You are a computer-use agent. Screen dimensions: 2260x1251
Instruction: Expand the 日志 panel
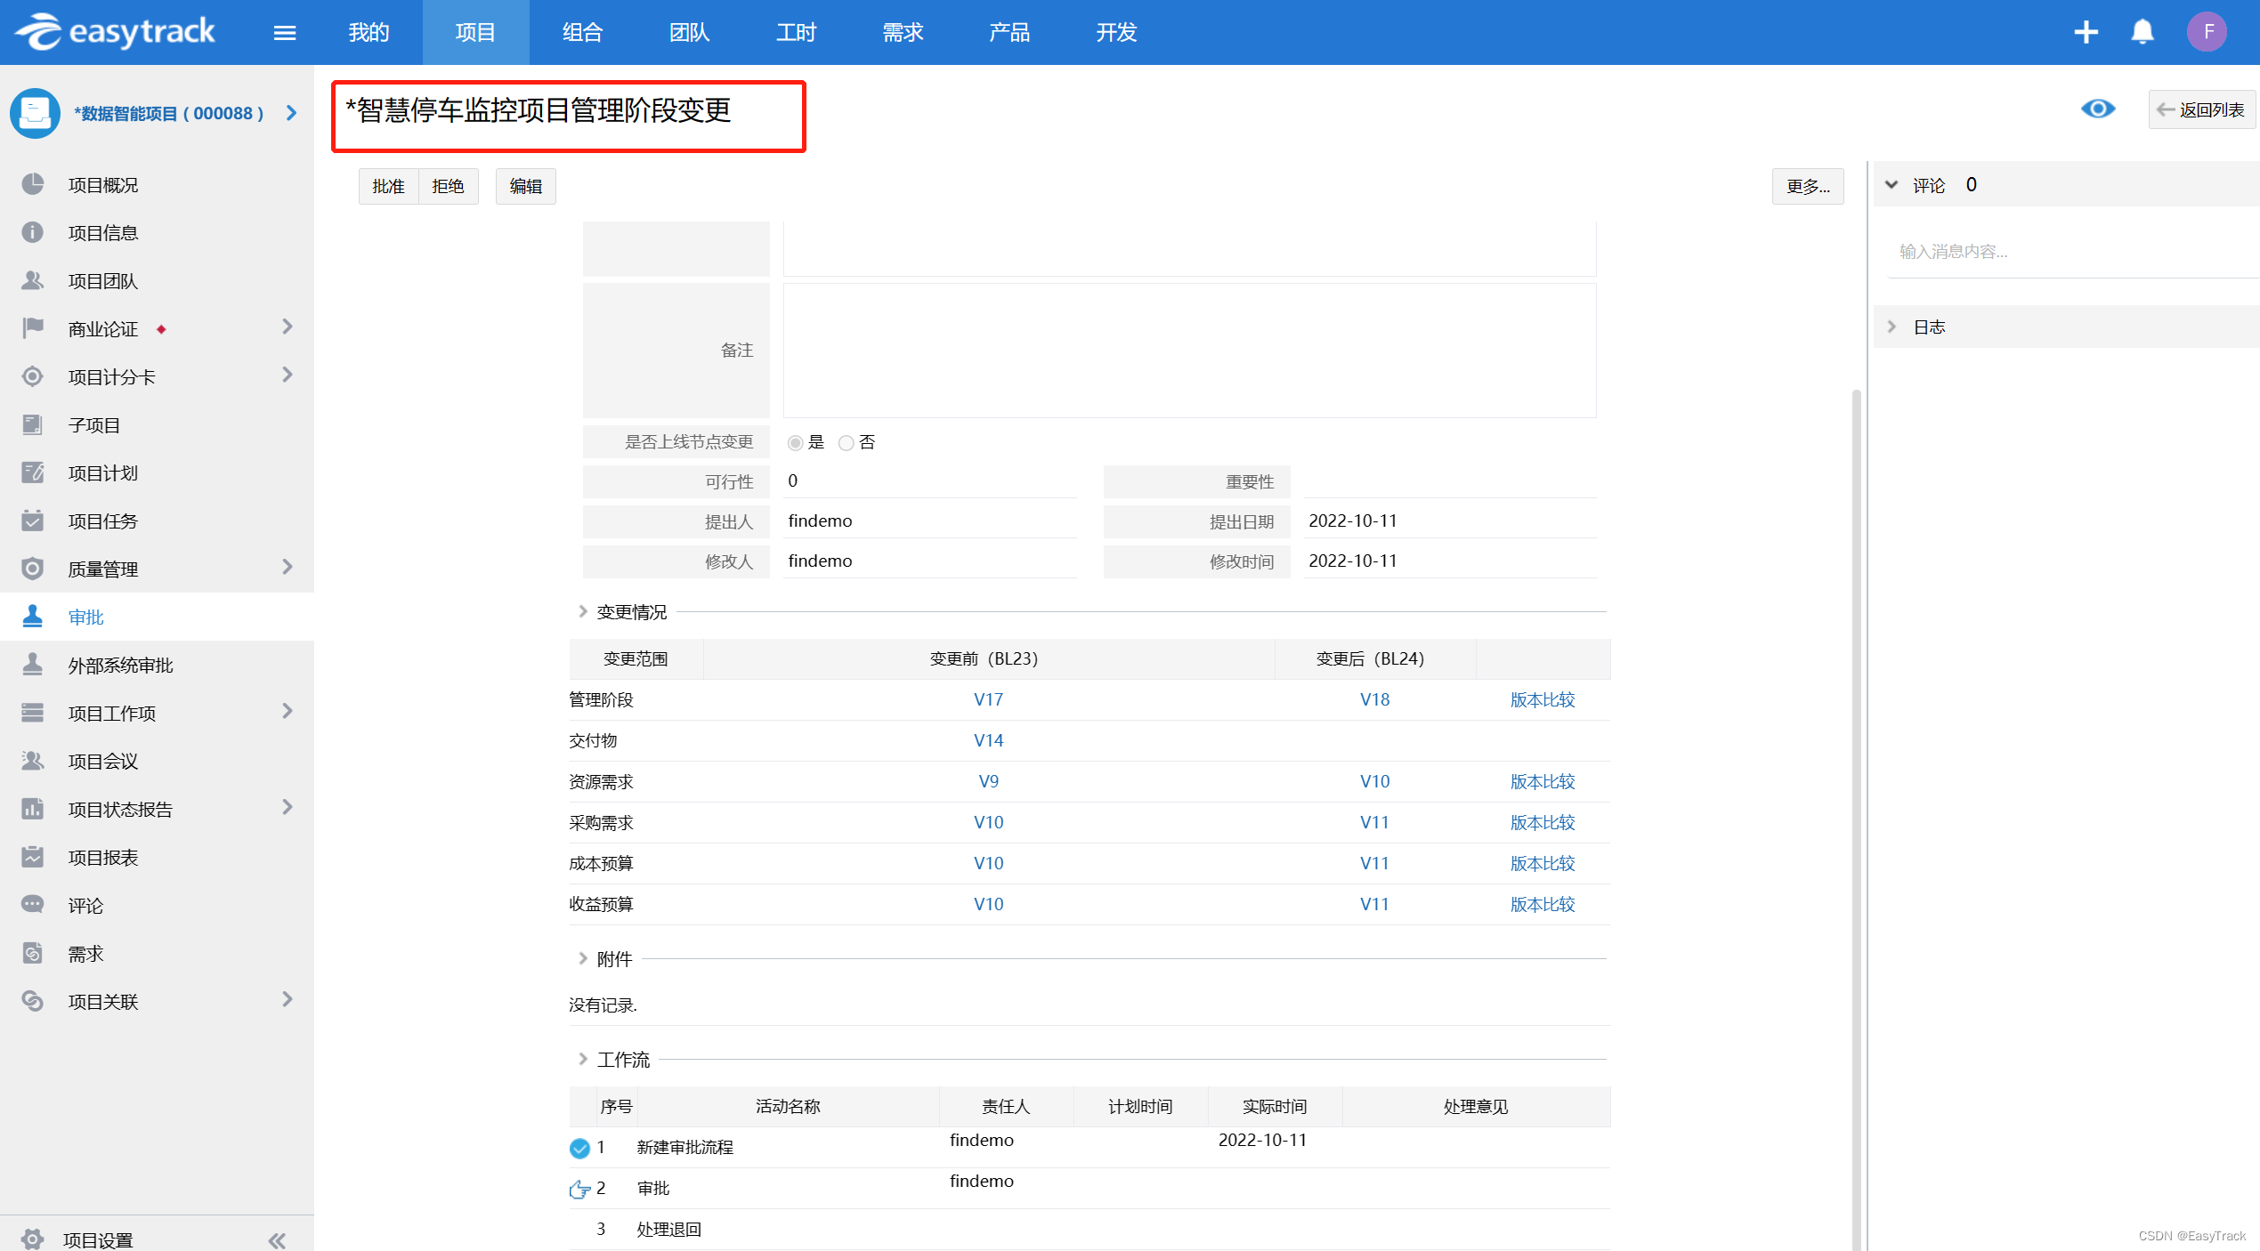coord(1892,327)
